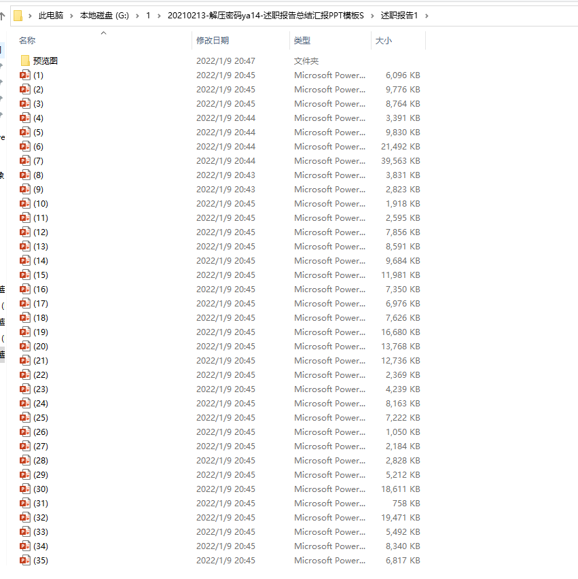Click the address bar folder icon
Viewport: 578px width, 579px height.
[18, 16]
